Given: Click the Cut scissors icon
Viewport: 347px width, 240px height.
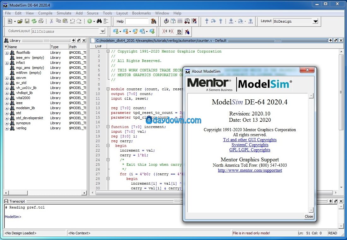Looking at the screenshot, I should [51, 21].
